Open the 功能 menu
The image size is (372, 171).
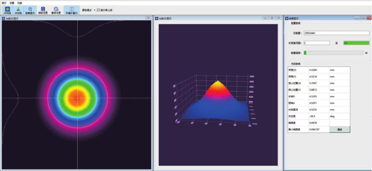coord(20,3)
